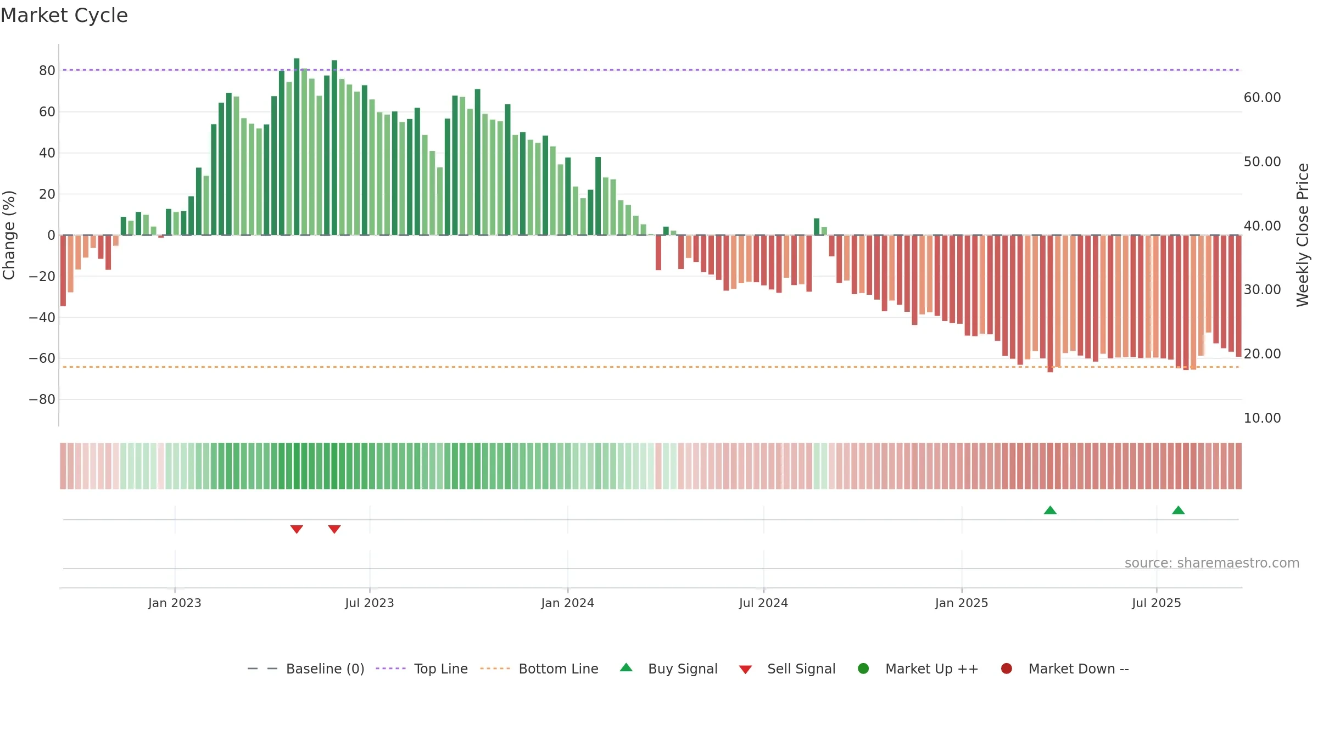Click the 20.00 price axis tick

click(x=1262, y=353)
